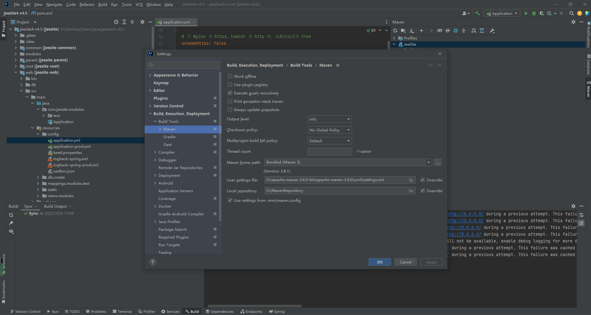Open the VCS menu
591x315 pixels.
(139, 4)
